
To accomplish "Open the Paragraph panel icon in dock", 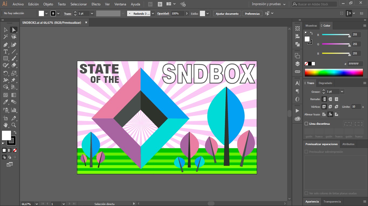I will [x=297, y=91].
